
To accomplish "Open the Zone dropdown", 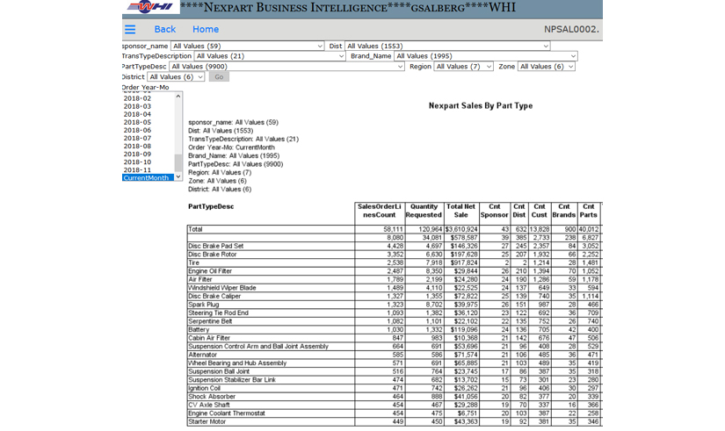I will (x=546, y=67).
